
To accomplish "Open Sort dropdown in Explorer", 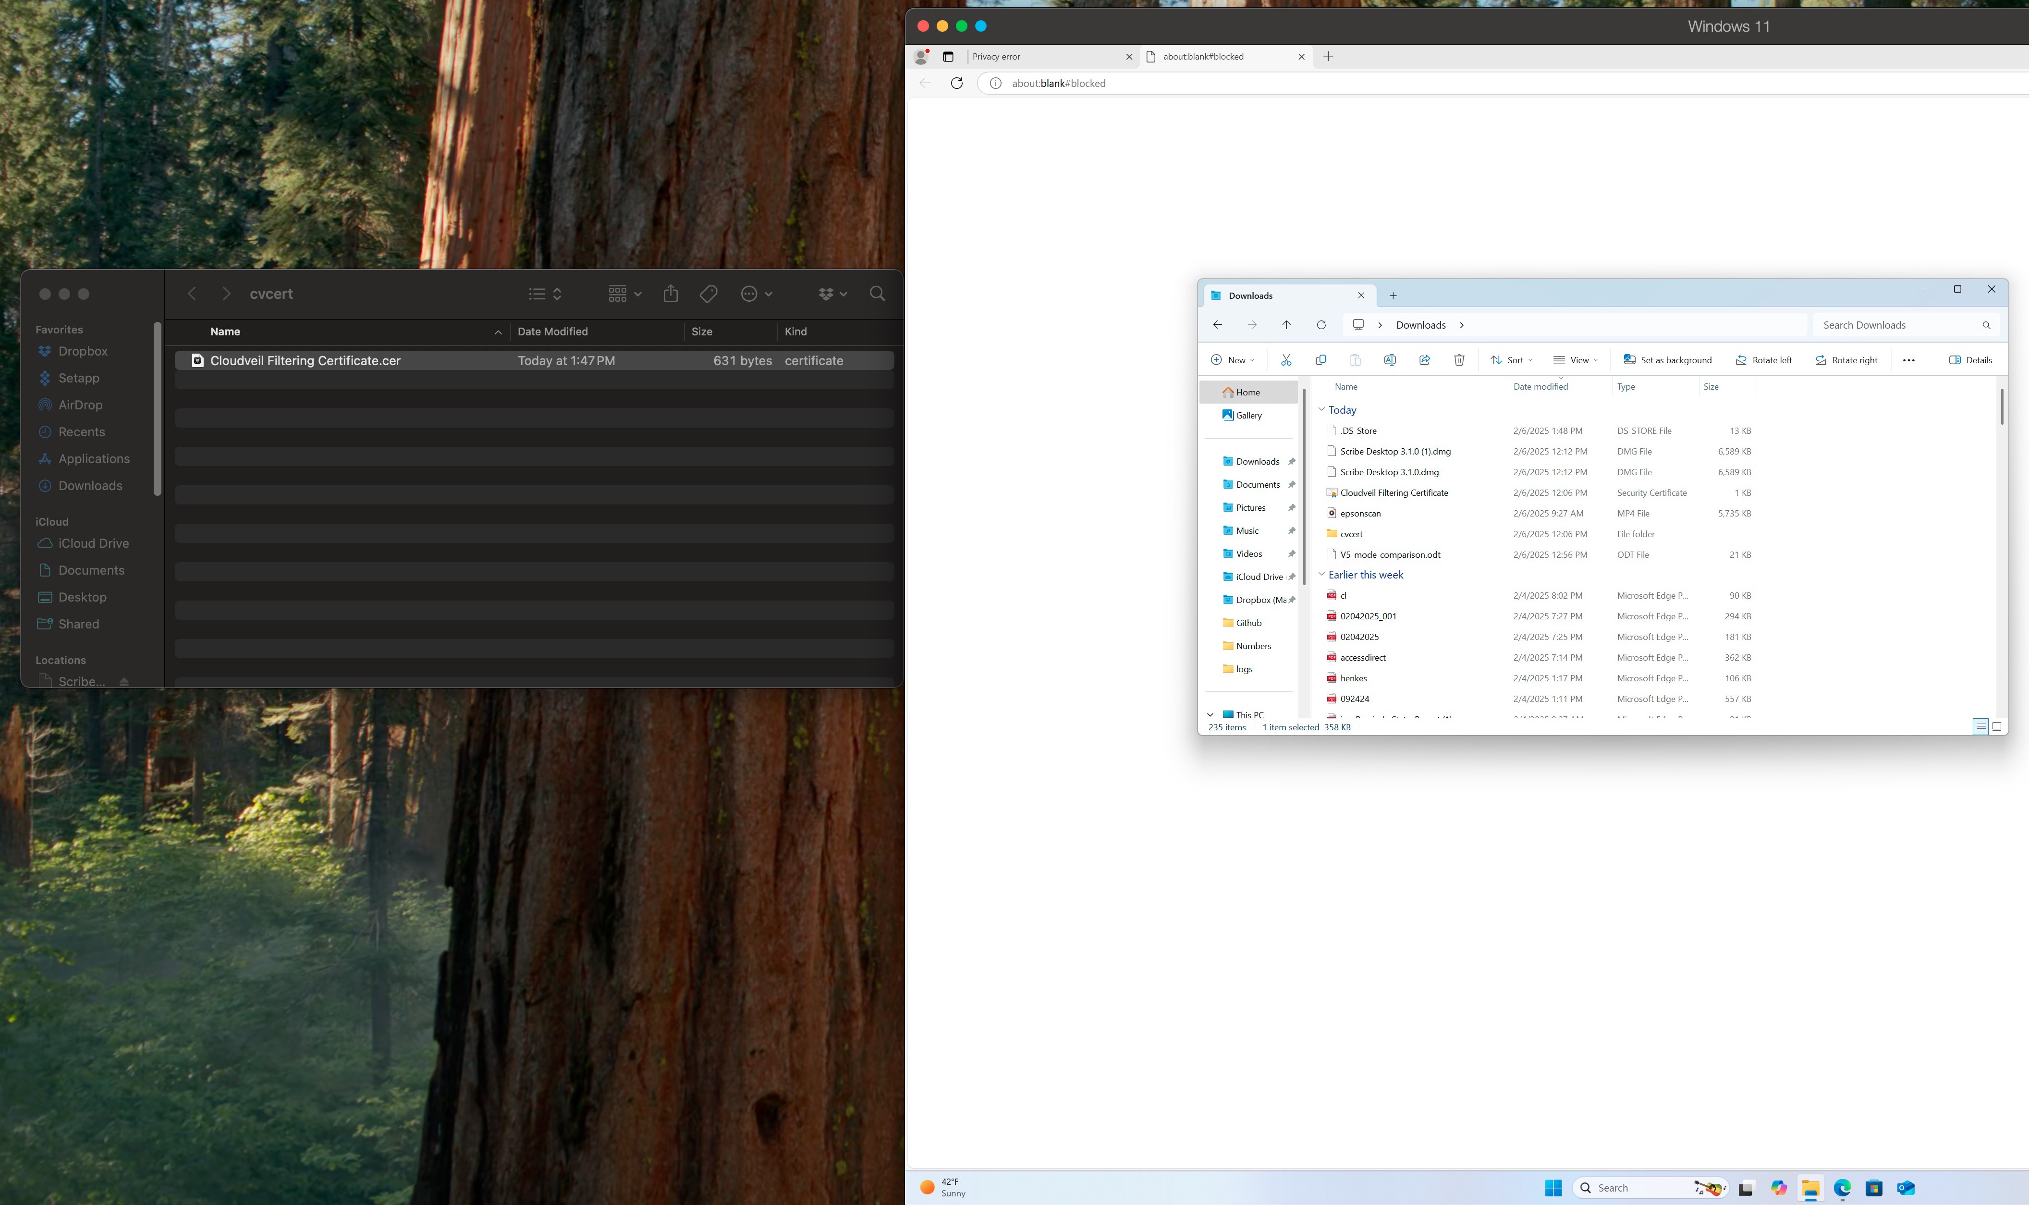I will [1511, 360].
